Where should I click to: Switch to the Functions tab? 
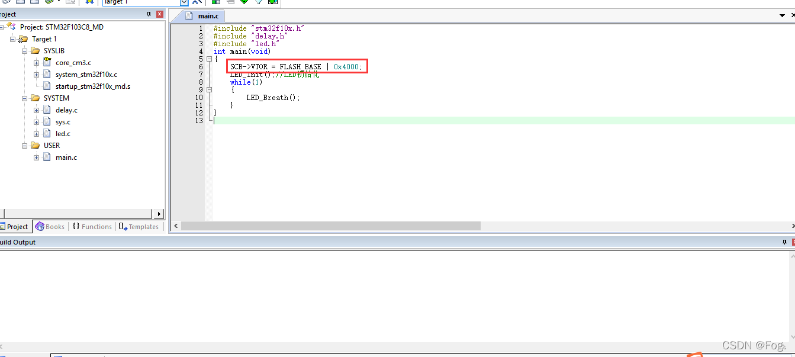coord(92,227)
